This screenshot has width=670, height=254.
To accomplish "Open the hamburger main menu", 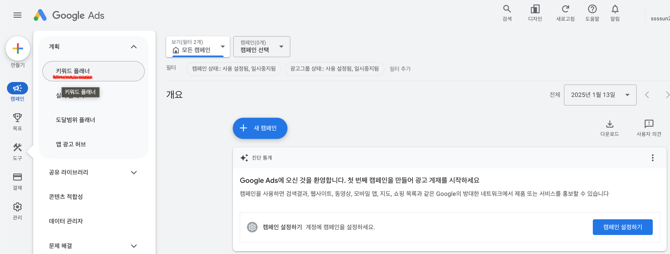I will coord(17,15).
